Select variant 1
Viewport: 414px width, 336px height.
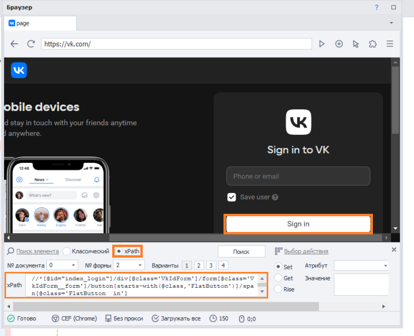(x=187, y=266)
